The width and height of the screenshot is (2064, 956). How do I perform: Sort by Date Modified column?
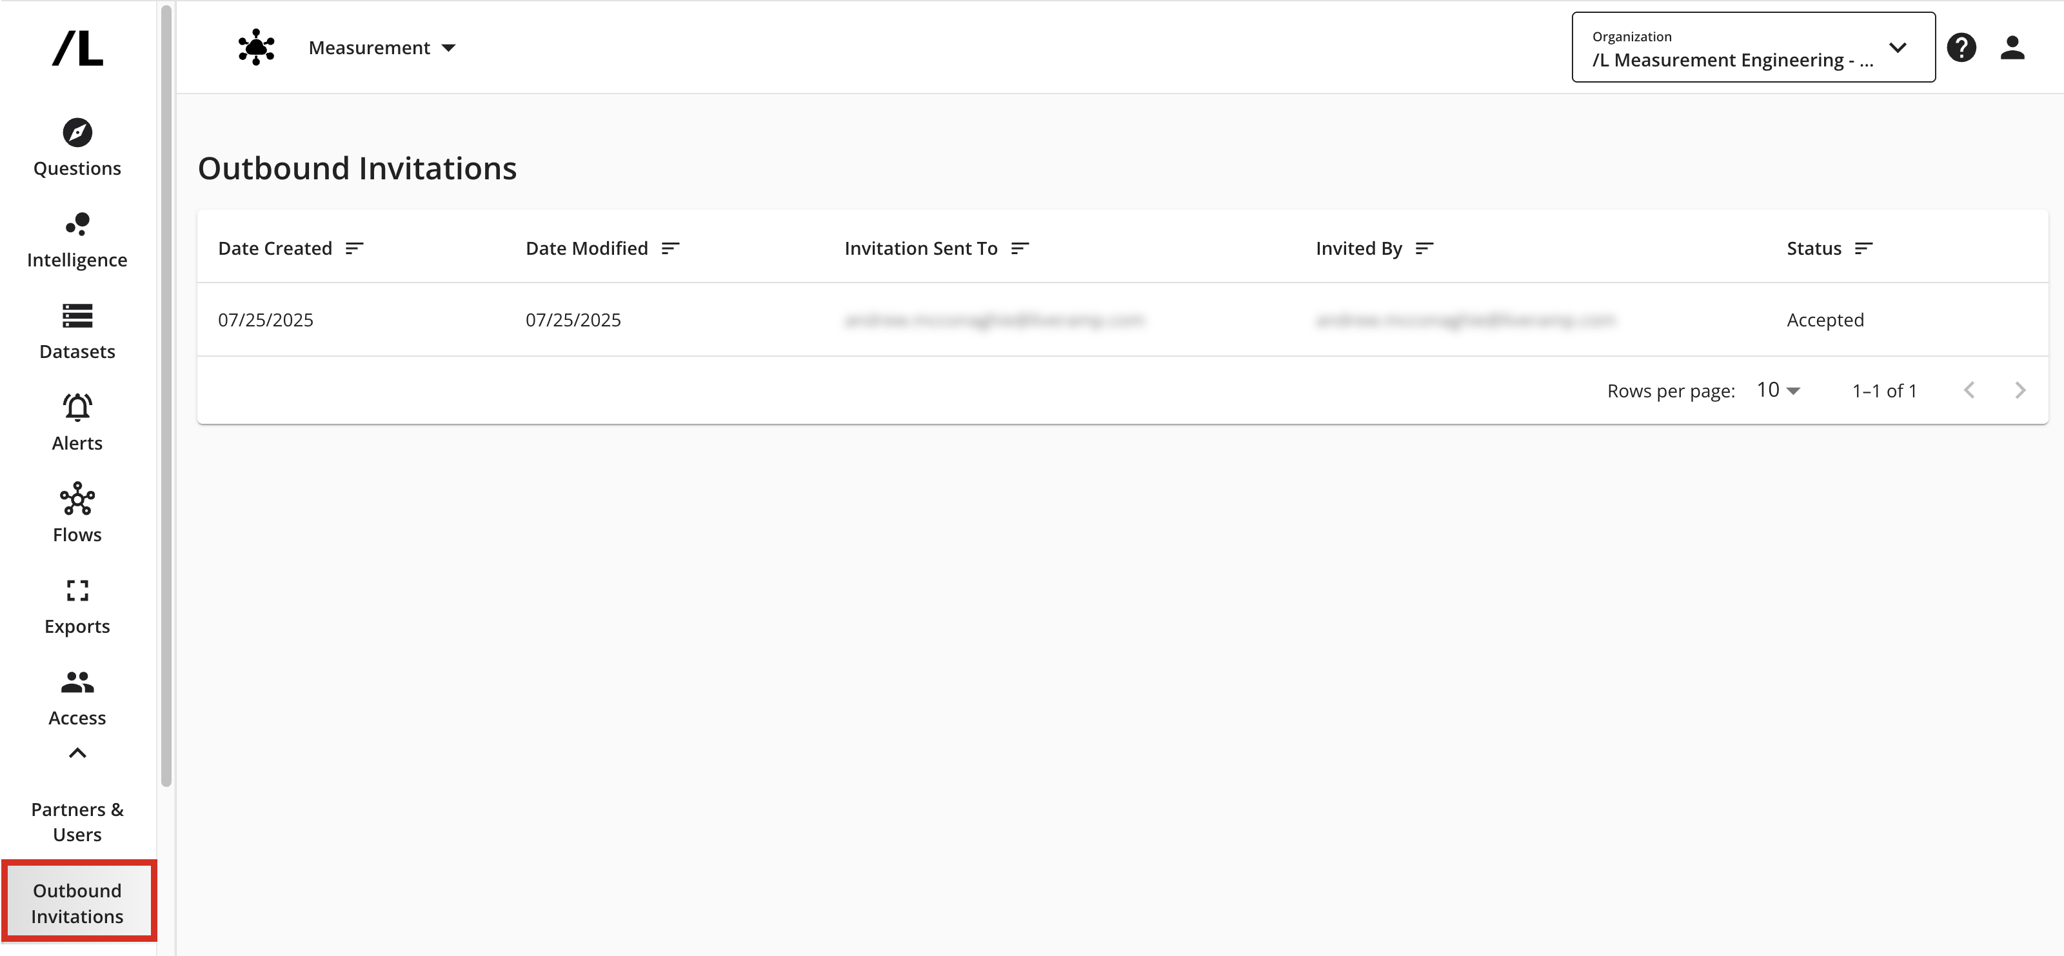(x=670, y=248)
